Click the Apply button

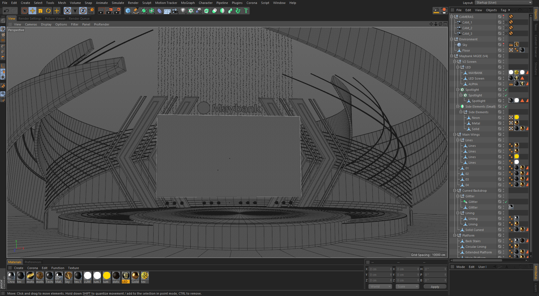[x=435, y=286]
